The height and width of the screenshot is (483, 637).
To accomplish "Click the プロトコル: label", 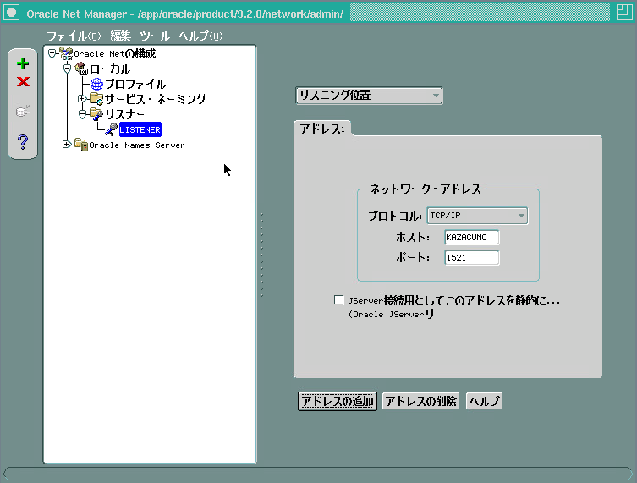I will pyautogui.click(x=395, y=216).
